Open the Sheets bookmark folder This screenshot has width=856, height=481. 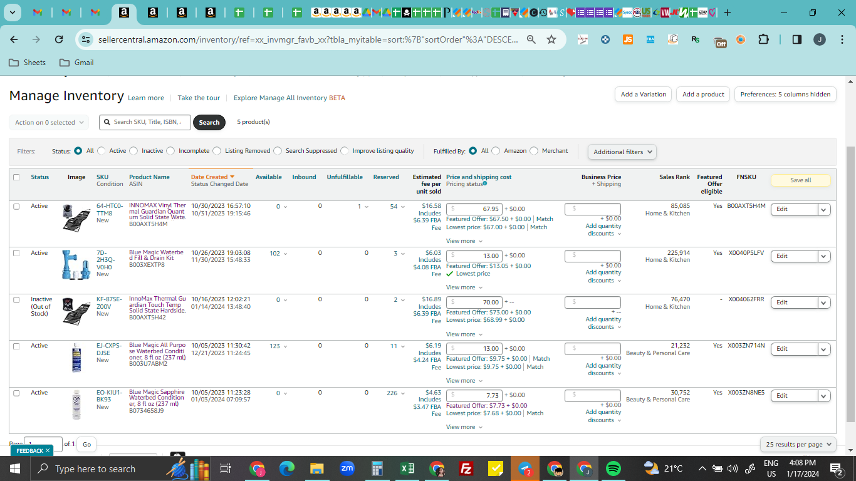pyautogui.click(x=28, y=63)
